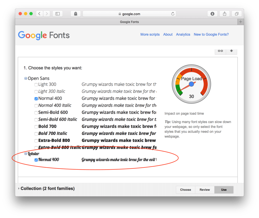Select the Use tab
Image resolution: width=259 pixels, height=218 pixels.
click(x=224, y=190)
